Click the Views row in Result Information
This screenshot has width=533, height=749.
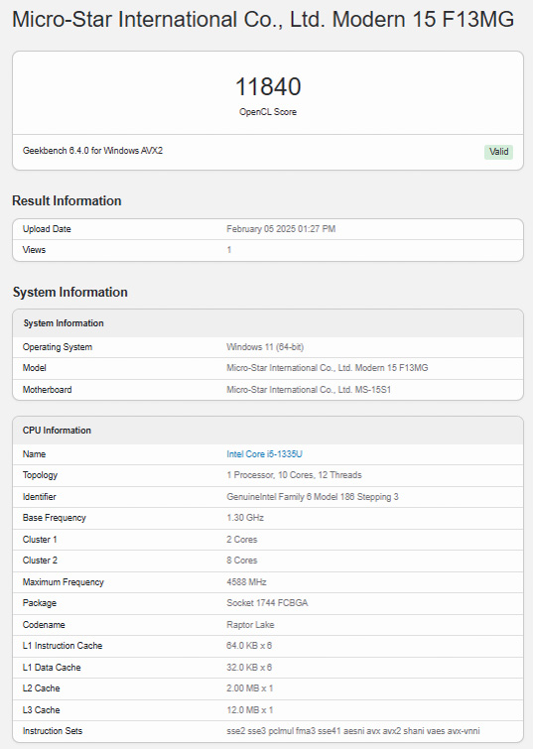point(268,250)
